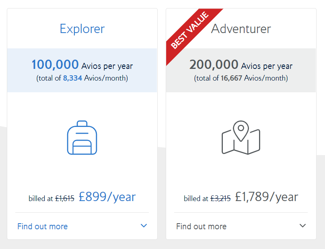Expand the Explorer plan chevron arrow
The image size is (325, 249).
click(144, 226)
